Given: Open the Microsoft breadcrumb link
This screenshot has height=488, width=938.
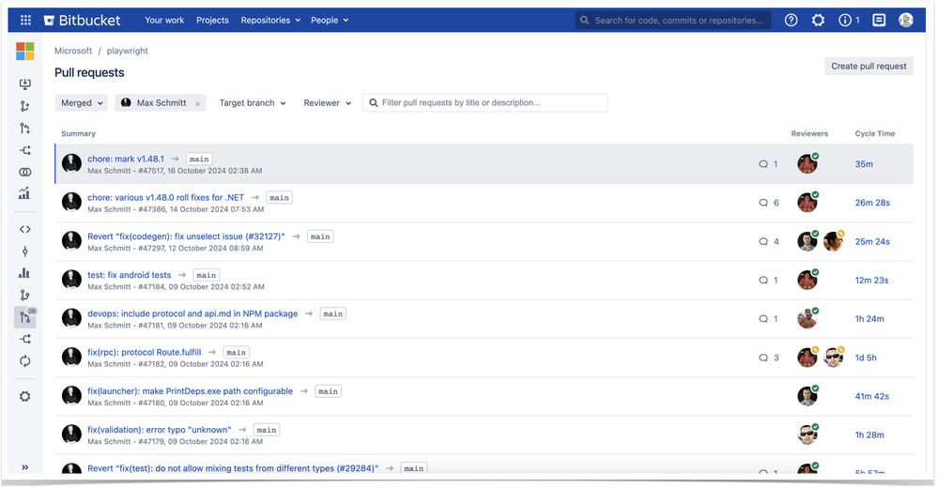Looking at the screenshot, I should point(73,51).
